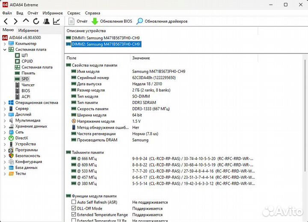Toggle the Extended Temperature Range checkbox
This screenshot has width=308, height=222.
click(74, 215)
